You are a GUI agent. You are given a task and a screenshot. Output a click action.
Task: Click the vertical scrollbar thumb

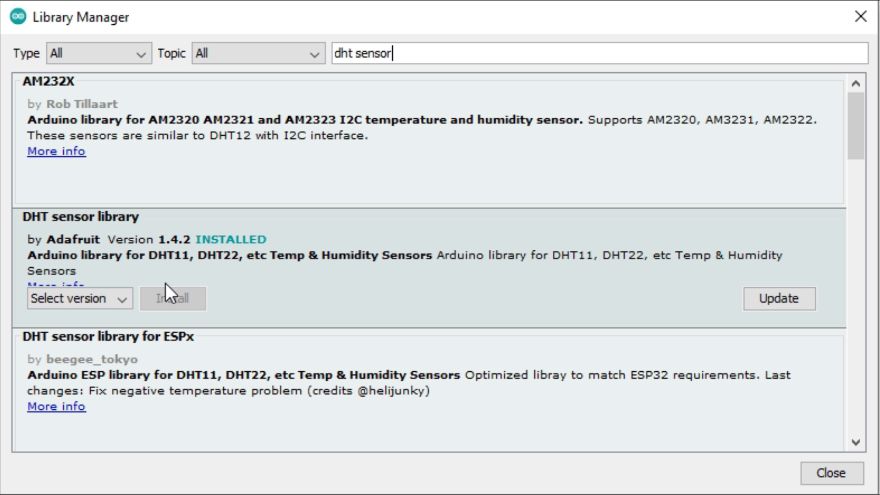pyautogui.click(x=855, y=126)
